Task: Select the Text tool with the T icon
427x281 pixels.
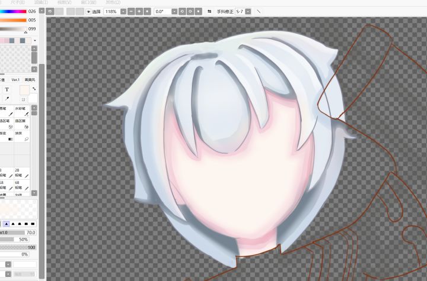Action: coord(7,89)
